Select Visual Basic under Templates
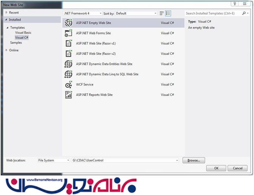 coord(23,33)
